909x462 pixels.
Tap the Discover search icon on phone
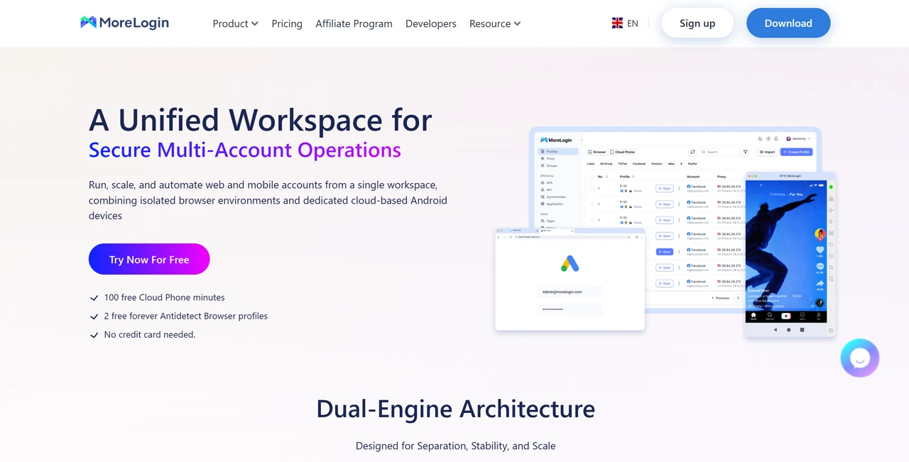click(770, 316)
